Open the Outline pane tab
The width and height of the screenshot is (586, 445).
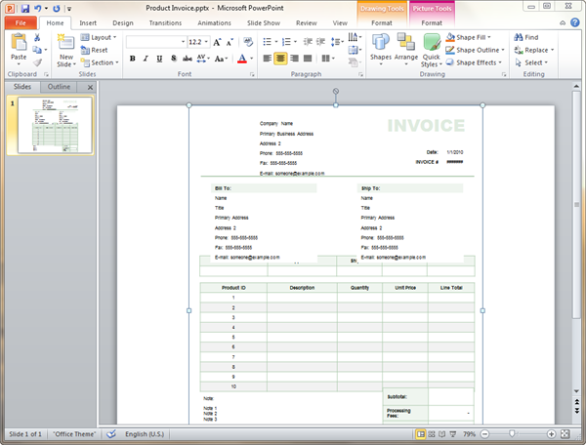(59, 87)
